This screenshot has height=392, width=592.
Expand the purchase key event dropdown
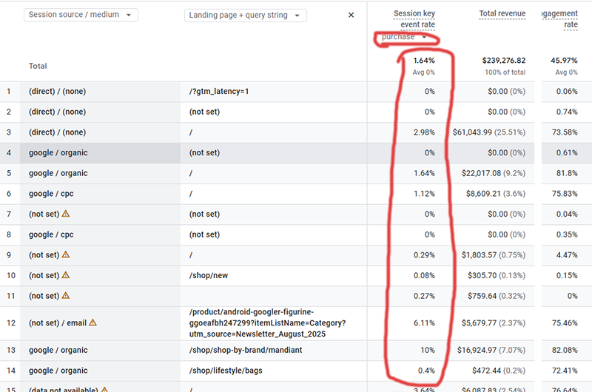pyautogui.click(x=404, y=37)
